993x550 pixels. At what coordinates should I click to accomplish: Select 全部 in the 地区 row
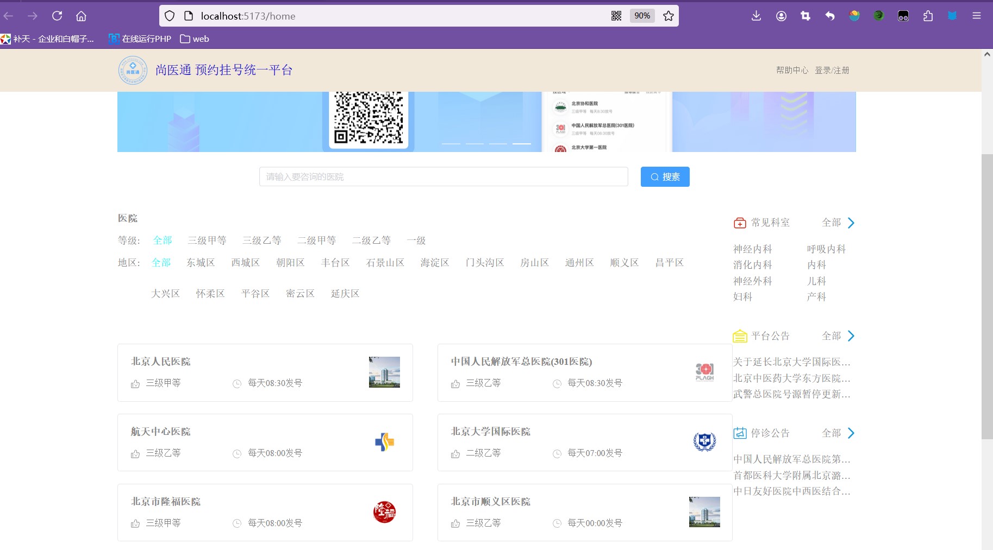click(x=161, y=263)
